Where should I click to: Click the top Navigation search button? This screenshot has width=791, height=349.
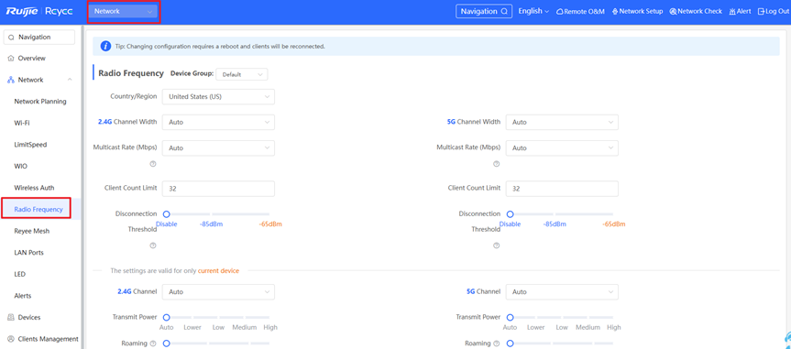[484, 11]
